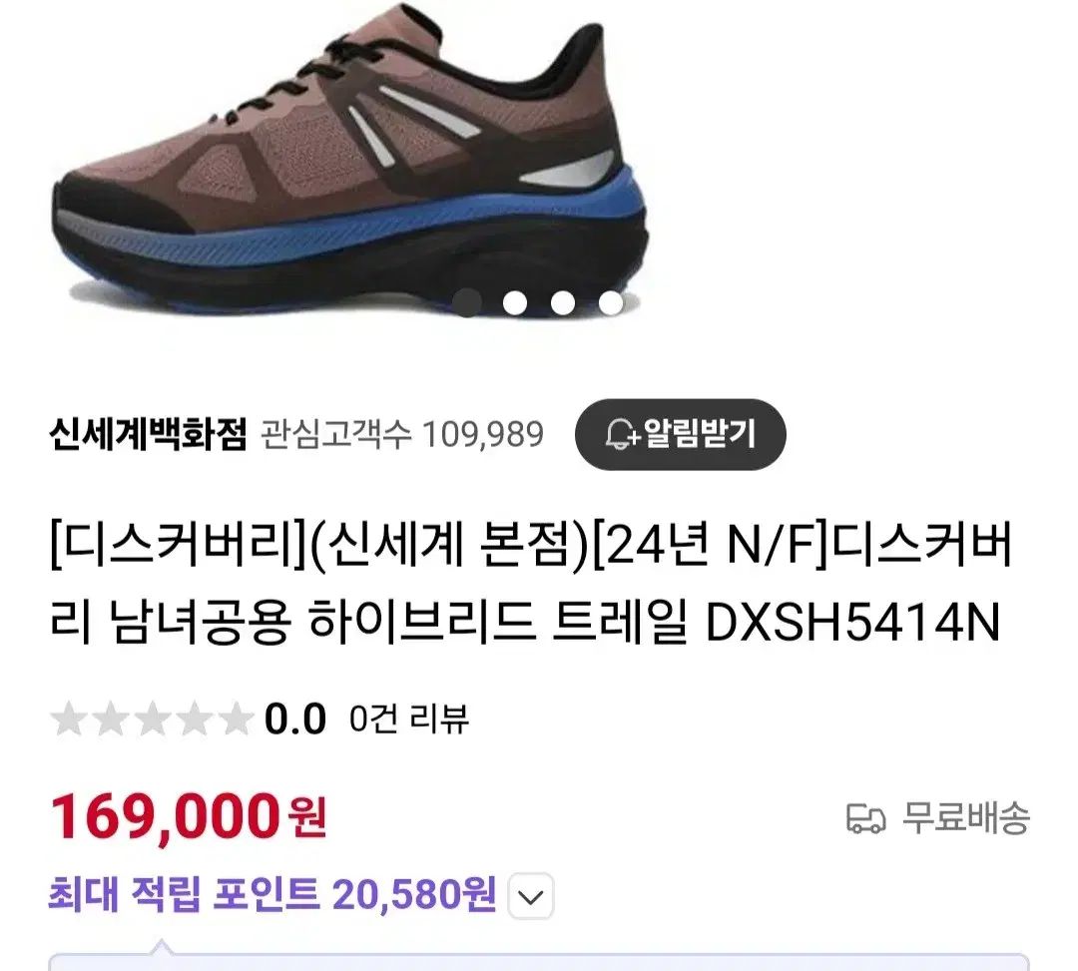
Task: Select the first carousel dot indicator
Action: pos(467,302)
